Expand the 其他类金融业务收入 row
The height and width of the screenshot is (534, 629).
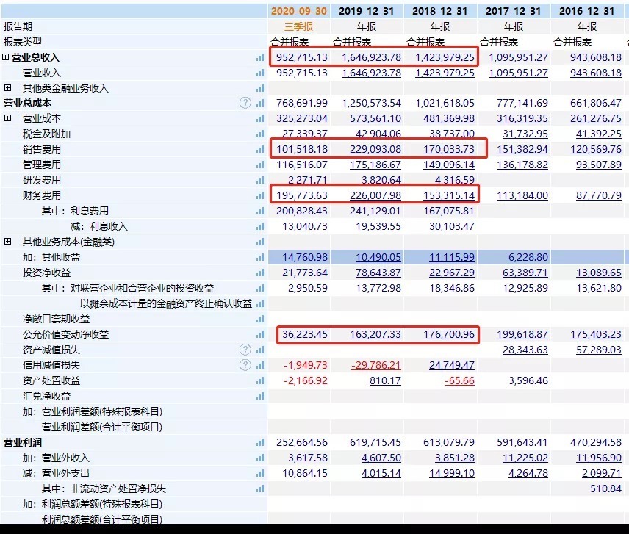7,87
